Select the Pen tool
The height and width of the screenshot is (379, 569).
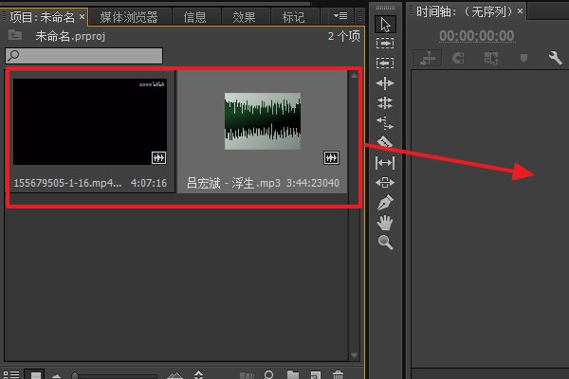coord(385,203)
